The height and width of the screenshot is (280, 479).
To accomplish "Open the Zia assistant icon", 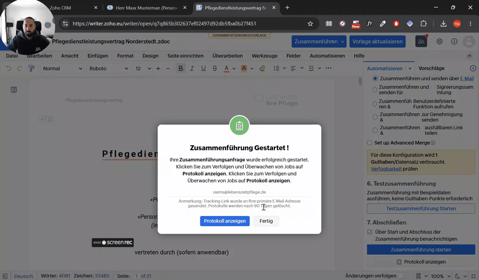I will tap(421, 42).
